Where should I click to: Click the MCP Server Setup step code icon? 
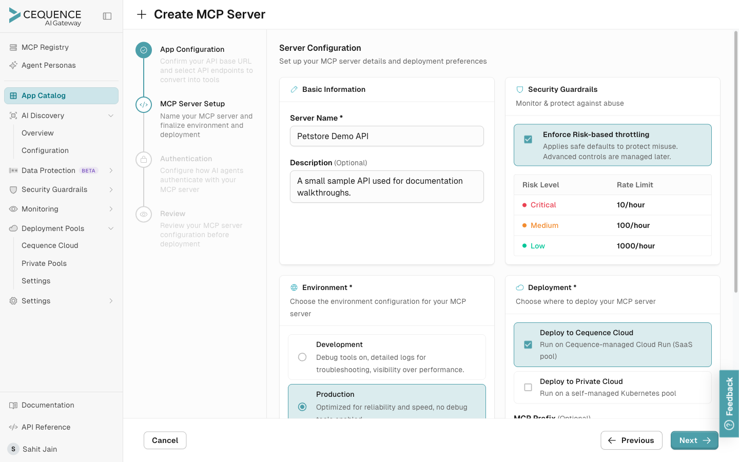[144, 105]
